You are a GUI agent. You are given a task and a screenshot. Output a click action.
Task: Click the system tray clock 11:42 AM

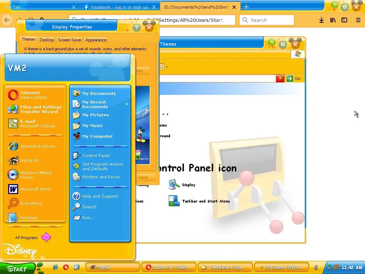(x=352, y=268)
